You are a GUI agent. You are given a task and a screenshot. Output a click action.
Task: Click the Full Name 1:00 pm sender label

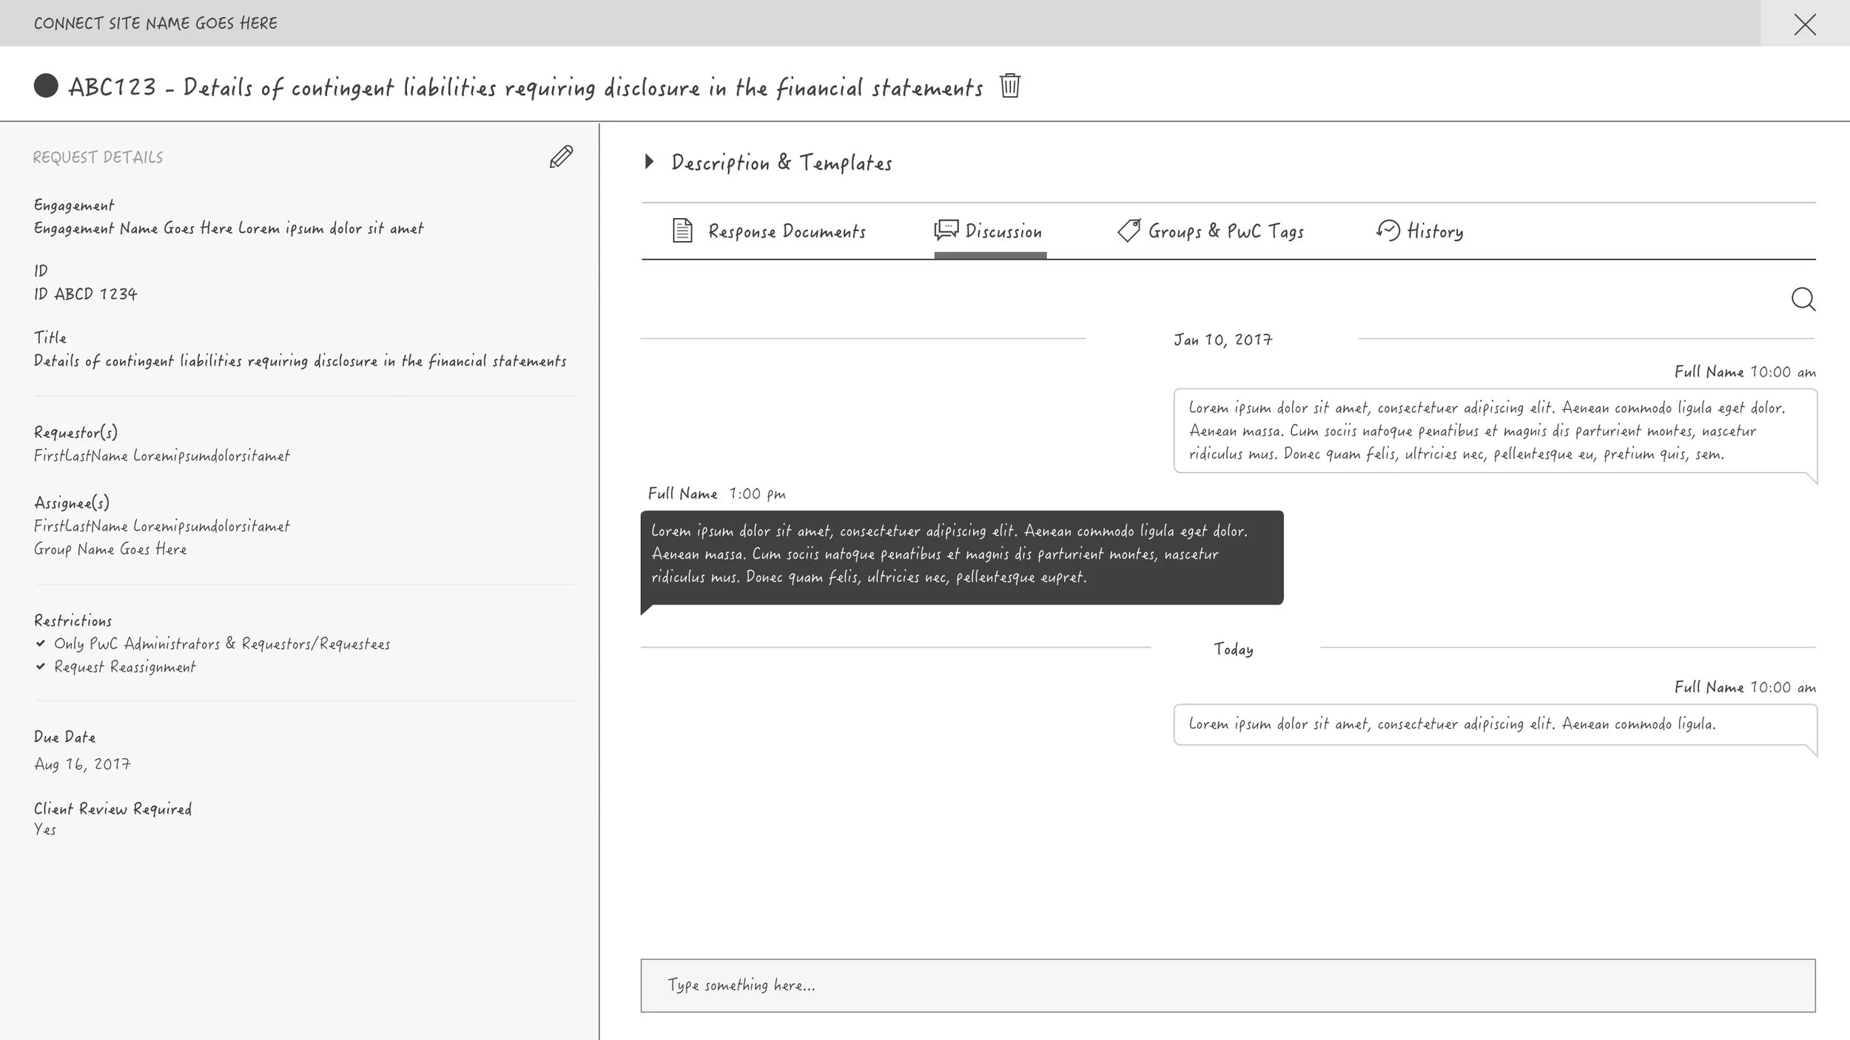point(716,493)
